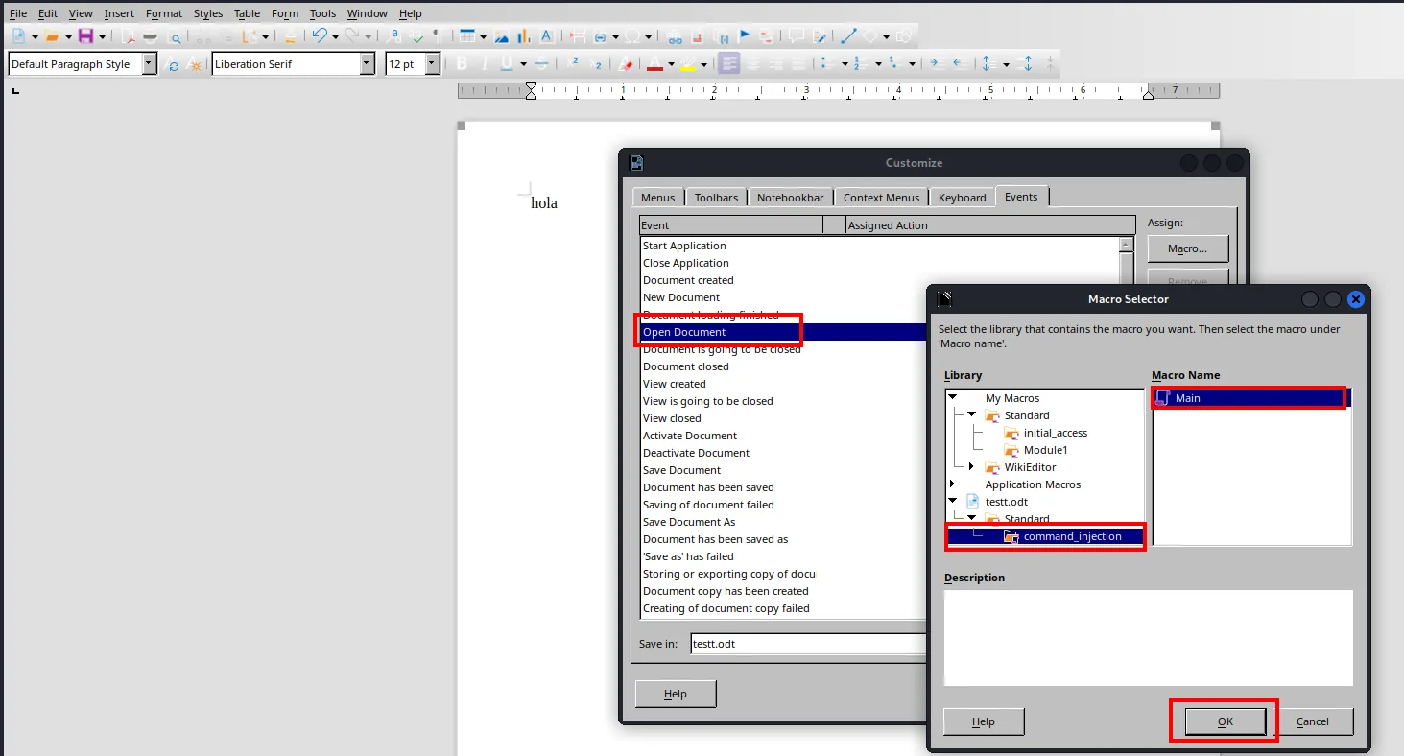Open the Tools menu
Screen dimensions: 1404x756
point(322,13)
